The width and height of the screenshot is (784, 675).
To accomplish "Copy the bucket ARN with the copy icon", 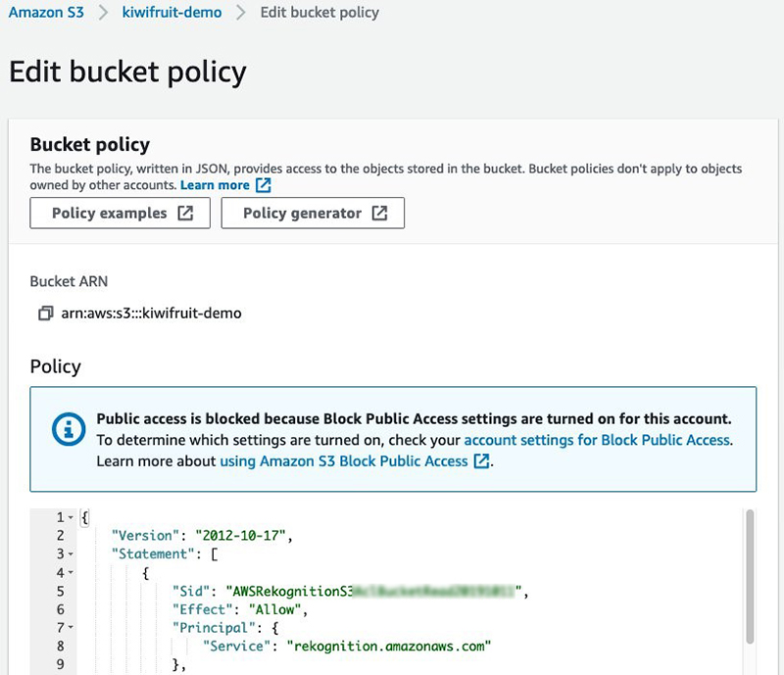I will click(45, 313).
